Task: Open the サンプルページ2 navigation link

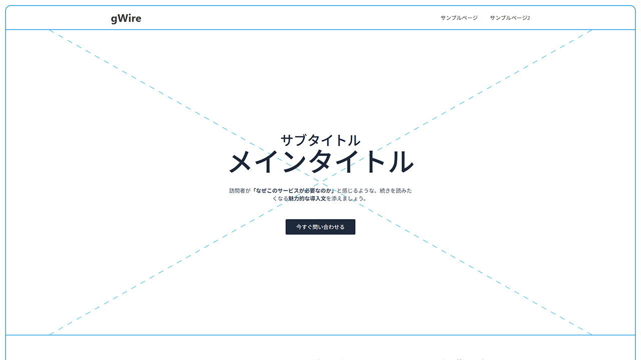Action: pos(510,18)
